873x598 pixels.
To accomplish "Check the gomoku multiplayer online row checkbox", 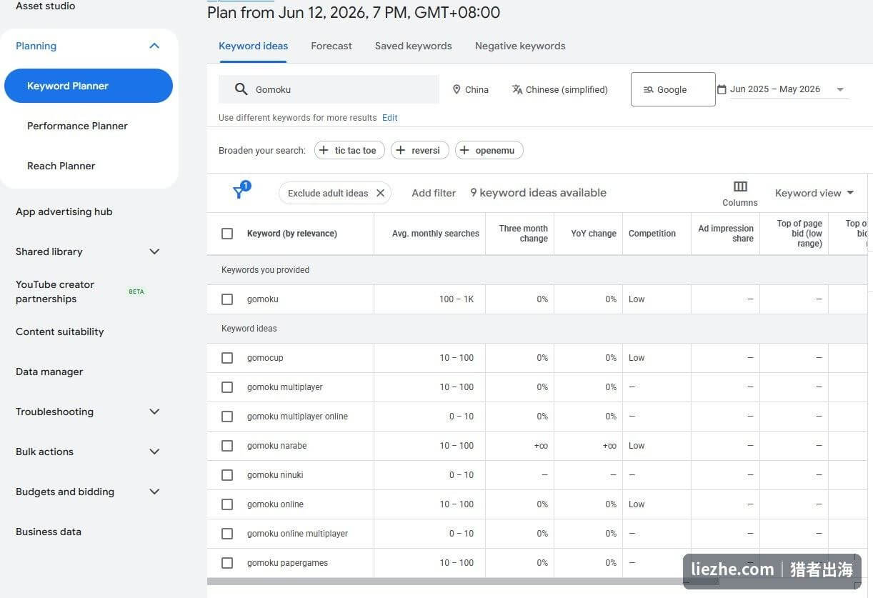I will (227, 417).
